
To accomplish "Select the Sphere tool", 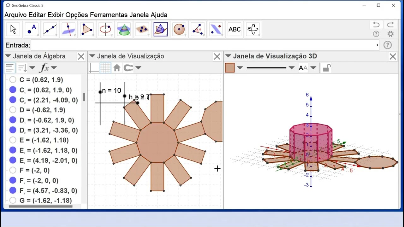I will point(179,29).
